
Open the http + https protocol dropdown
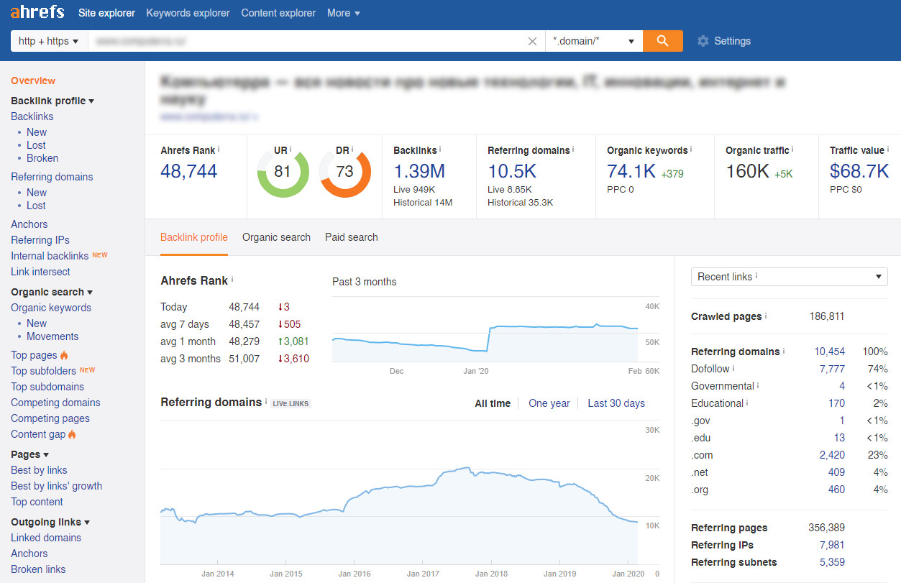click(49, 41)
